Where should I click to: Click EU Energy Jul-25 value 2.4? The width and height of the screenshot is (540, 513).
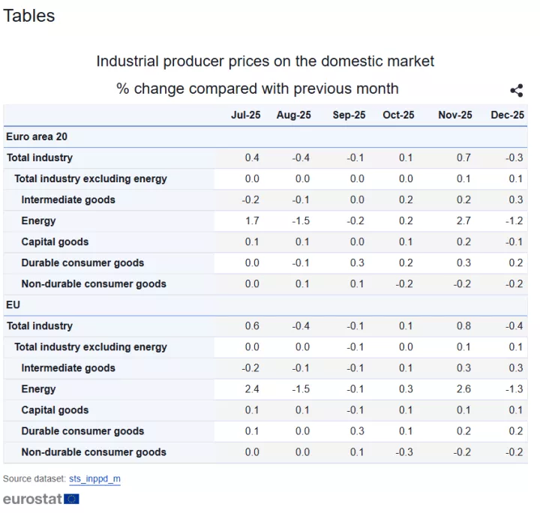(252, 389)
